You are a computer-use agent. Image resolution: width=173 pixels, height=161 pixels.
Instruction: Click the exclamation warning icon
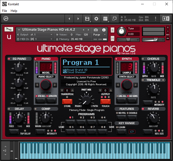point(155,19)
